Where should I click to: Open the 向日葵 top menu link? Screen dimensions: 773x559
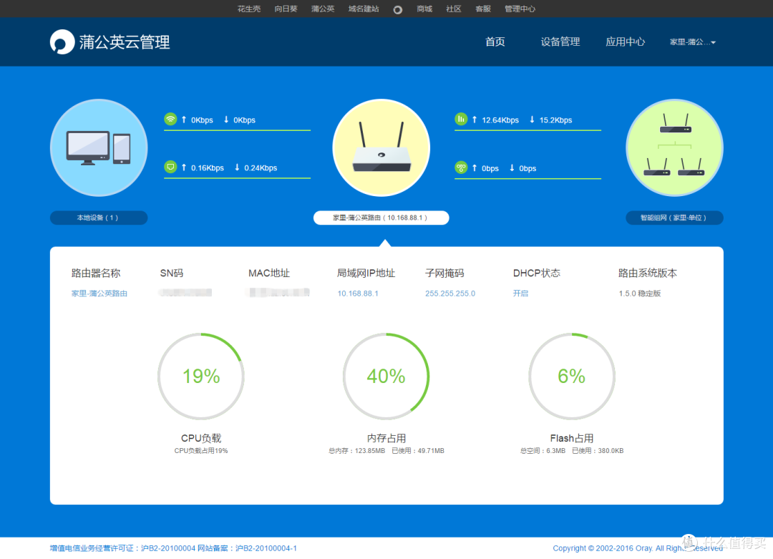286,9
